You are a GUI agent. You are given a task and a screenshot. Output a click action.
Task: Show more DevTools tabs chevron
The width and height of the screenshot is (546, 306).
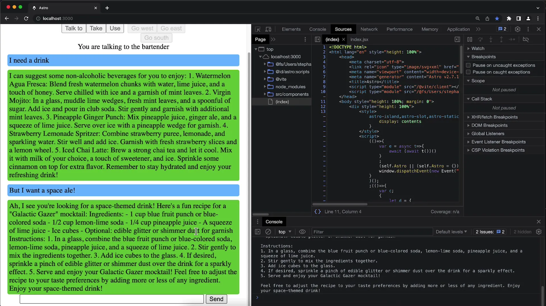tap(478, 29)
